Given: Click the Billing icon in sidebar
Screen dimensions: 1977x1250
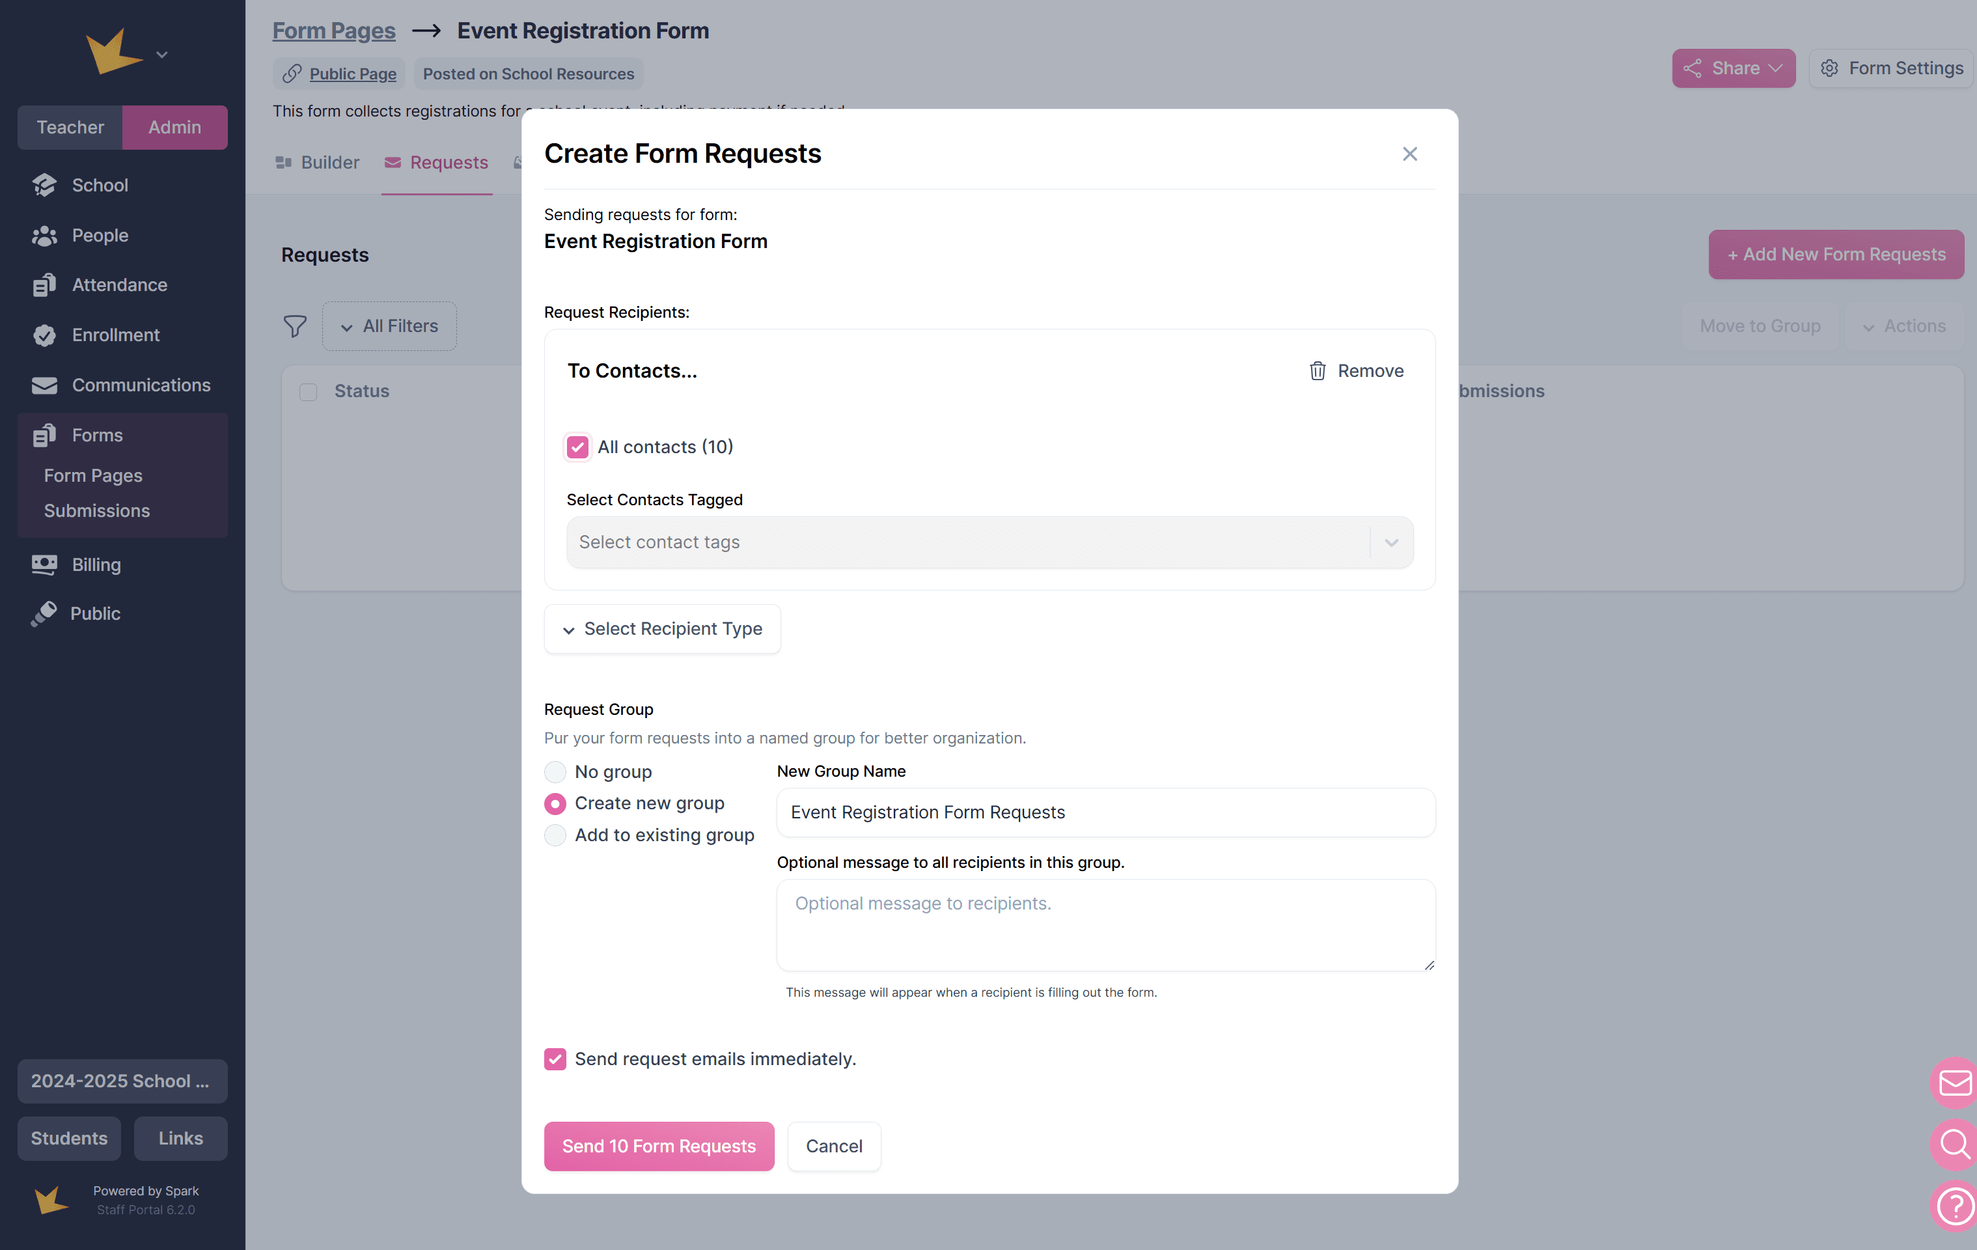Looking at the screenshot, I should pyautogui.click(x=44, y=565).
